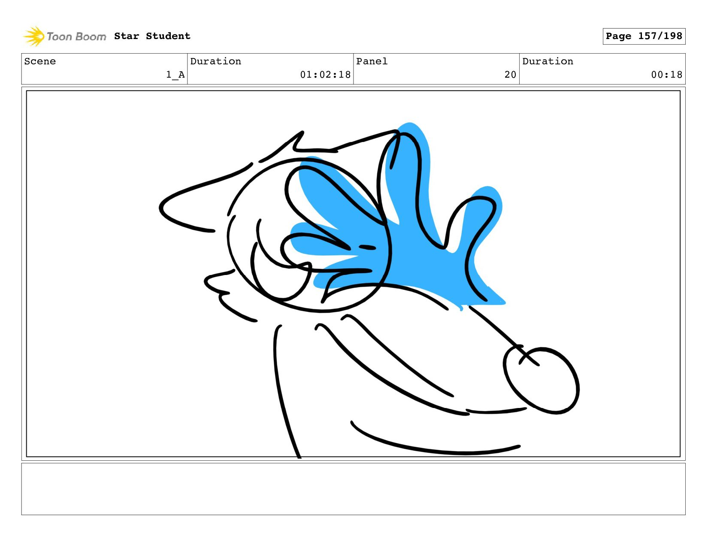Click the Toon Boom logo icon
This screenshot has height=547, width=708.
pyautogui.click(x=34, y=36)
